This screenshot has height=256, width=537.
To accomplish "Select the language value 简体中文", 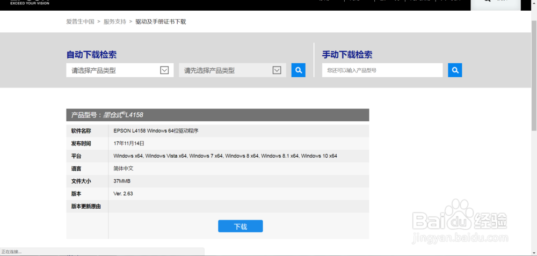I will [124, 169].
